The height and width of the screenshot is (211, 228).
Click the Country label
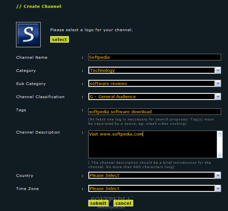25,176
